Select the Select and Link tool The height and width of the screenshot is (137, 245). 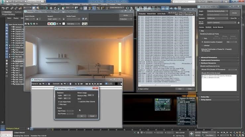pyautogui.click(x=12, y=8)
